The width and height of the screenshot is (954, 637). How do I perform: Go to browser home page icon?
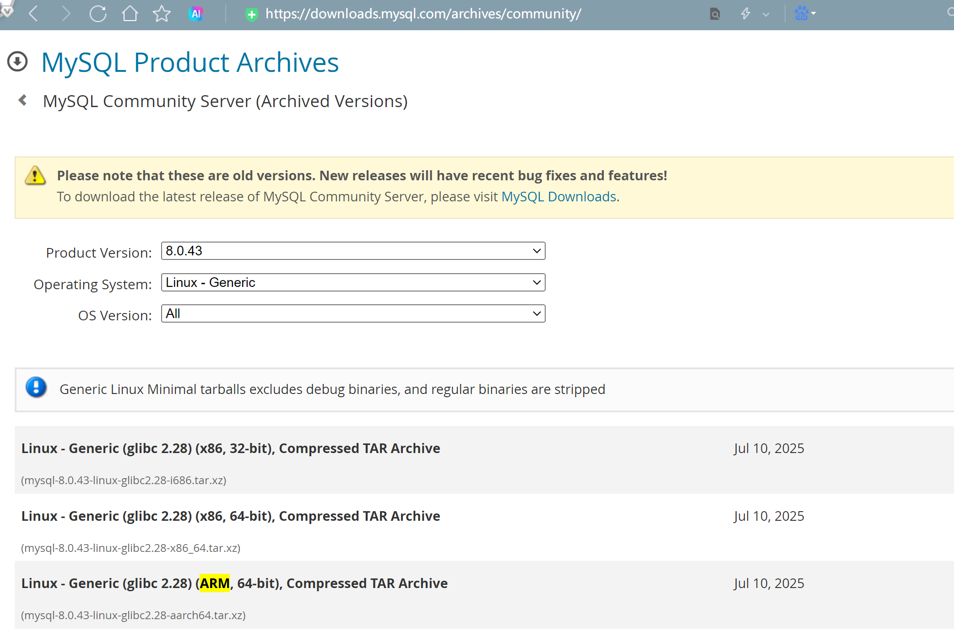tap(130, 14)
